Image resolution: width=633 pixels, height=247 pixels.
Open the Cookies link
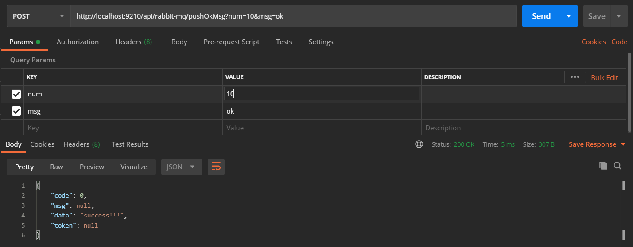593,42
